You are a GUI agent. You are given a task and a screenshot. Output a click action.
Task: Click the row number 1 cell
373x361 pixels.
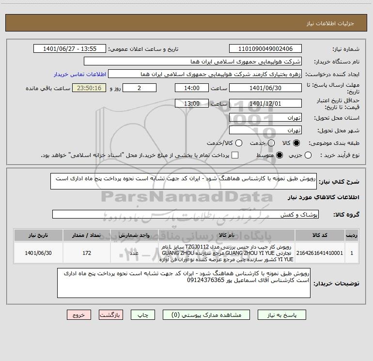click(x=352, y=253)
